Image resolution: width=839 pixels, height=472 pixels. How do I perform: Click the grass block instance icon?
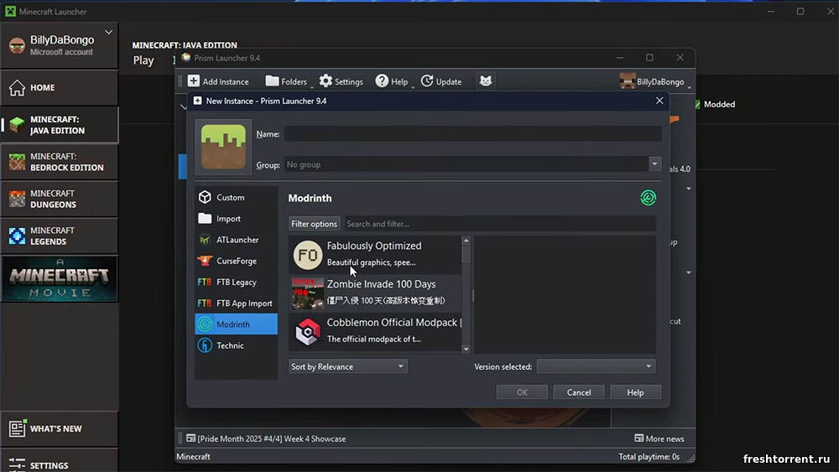pyautogui.click(x=223, y=147)
